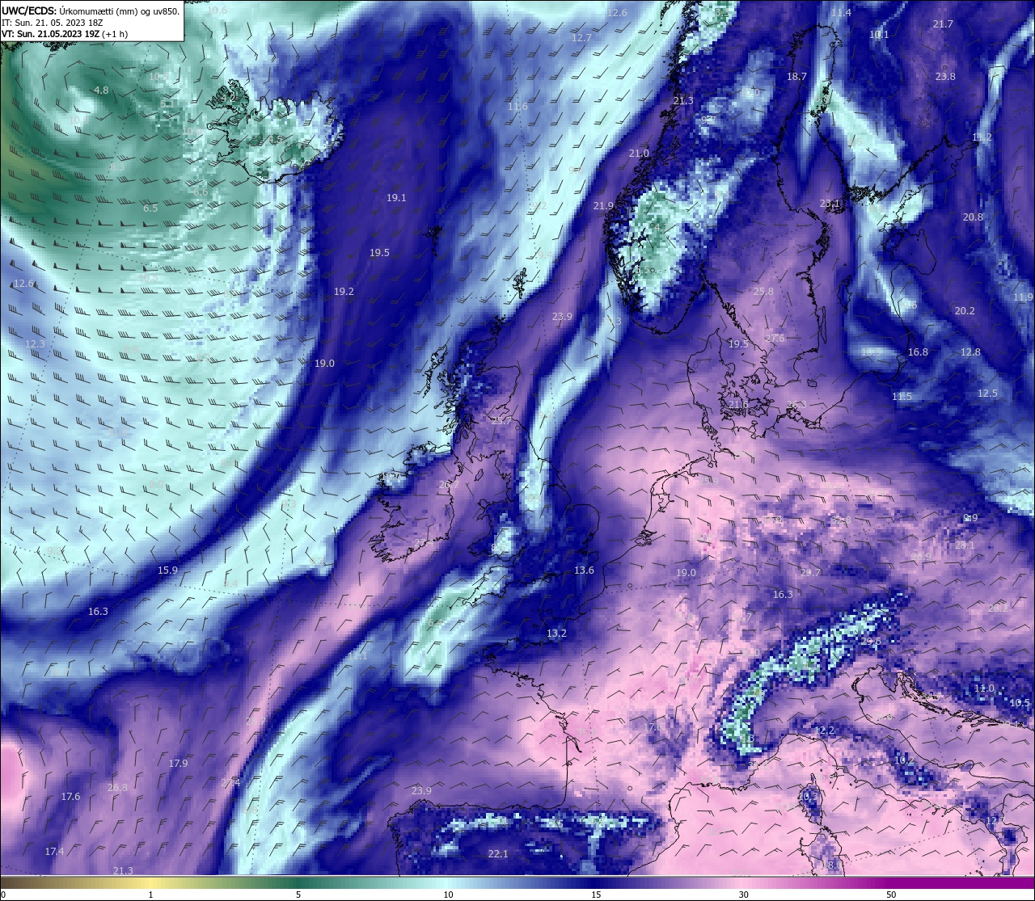Click the 12.3 value on the map
1035x901 pixels.
pos(35,344)
